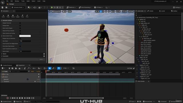Toggle the highlighted auto-key button in Sequencer
Image resolution: width=183 pixels, height=103 pixels.
[x=49, y=68]
